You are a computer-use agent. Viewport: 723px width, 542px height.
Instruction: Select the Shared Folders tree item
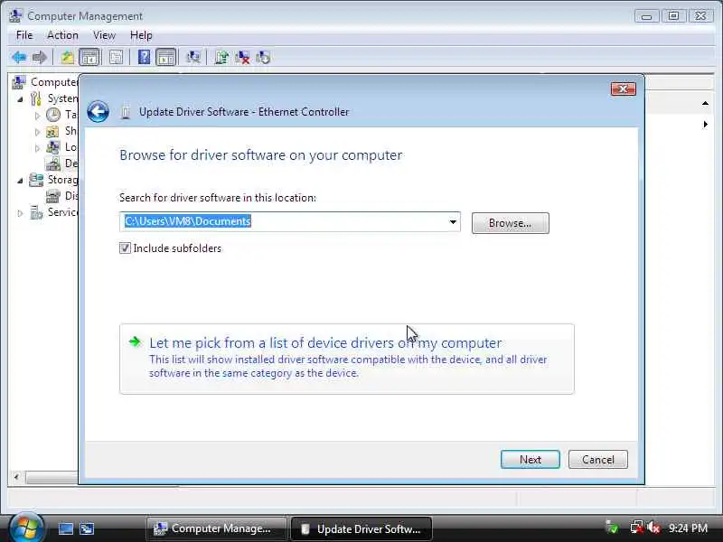pyautogui.click(x=61, y=131)
